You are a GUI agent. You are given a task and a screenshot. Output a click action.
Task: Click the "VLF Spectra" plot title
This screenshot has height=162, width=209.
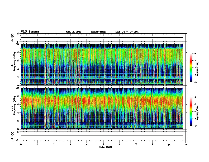[x=30, y=32]
